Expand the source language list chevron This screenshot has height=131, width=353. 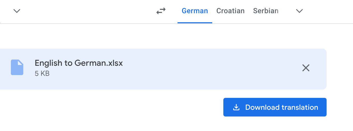[17, 11]
